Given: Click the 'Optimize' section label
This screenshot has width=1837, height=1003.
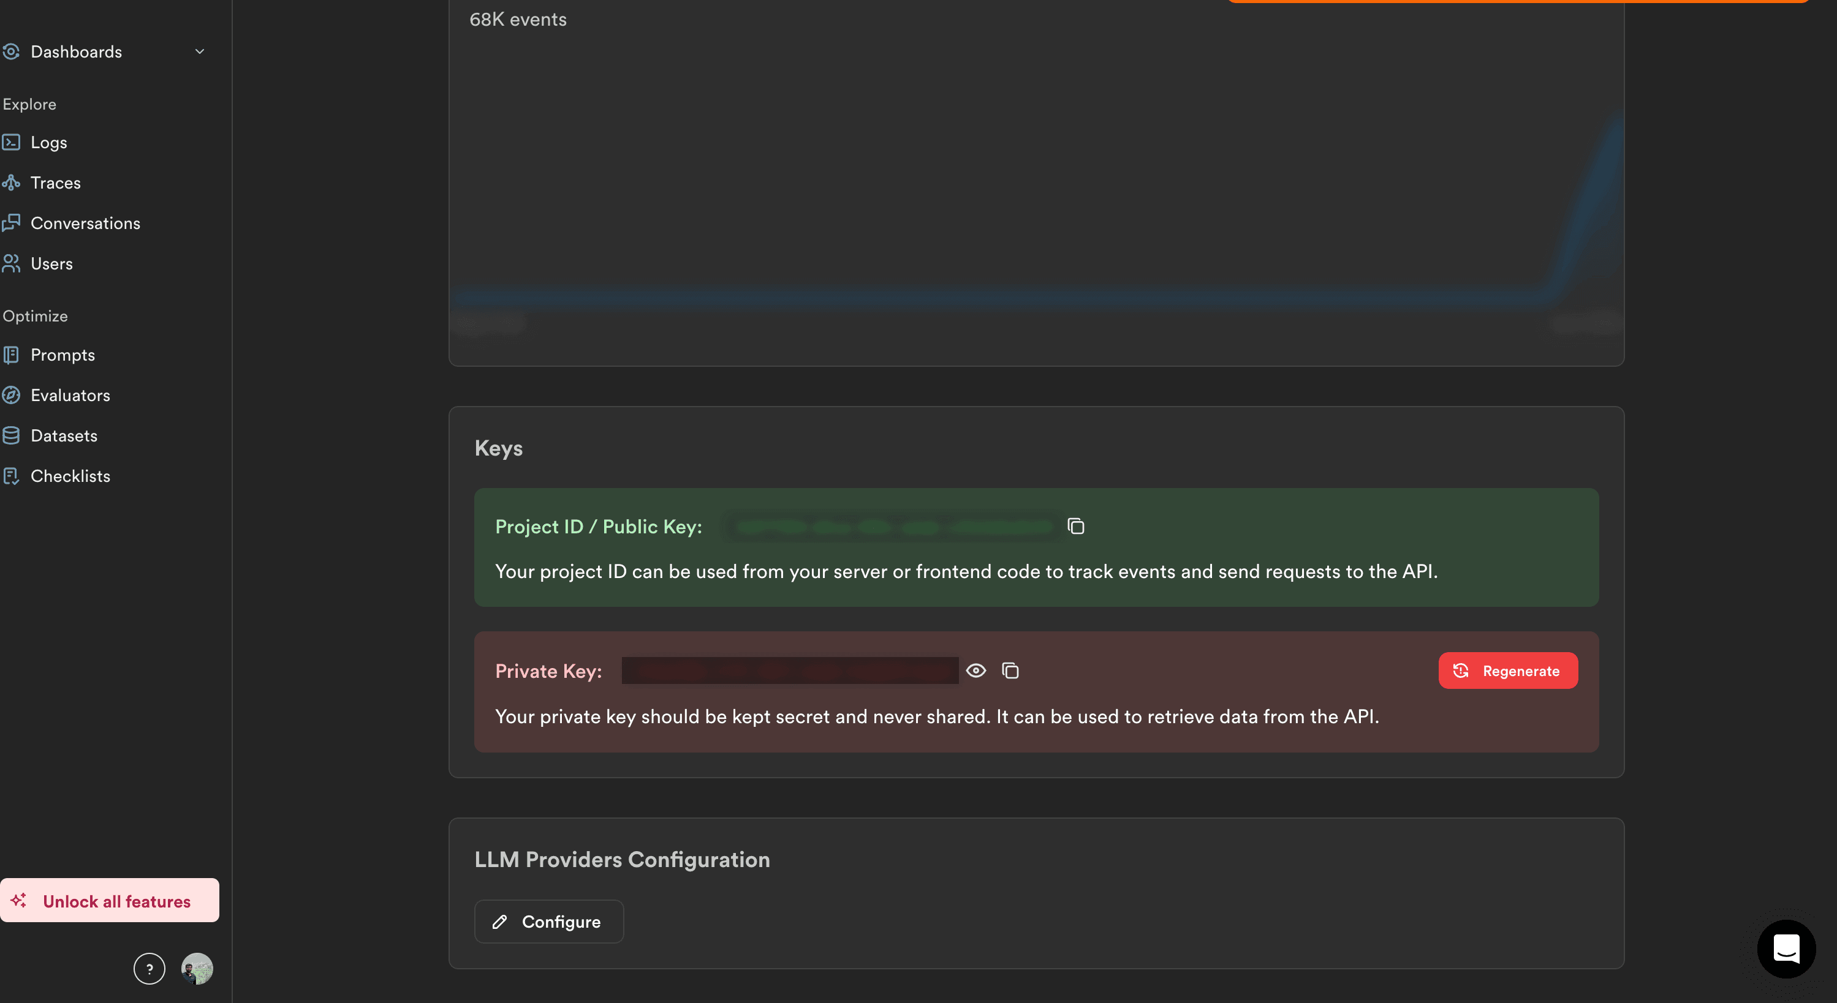Looking at the screenshot, I should 35,316.
